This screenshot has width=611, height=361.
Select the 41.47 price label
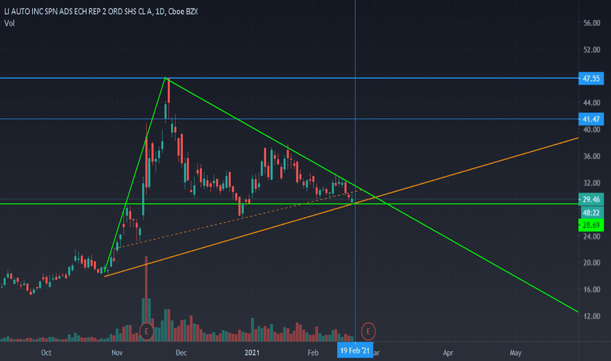click(x=591, y=119)
